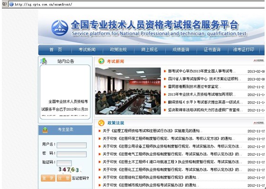Open policy about 注册化工工程师执业资格制度
This screenshot has height=189, width=266.
[172, 170]
